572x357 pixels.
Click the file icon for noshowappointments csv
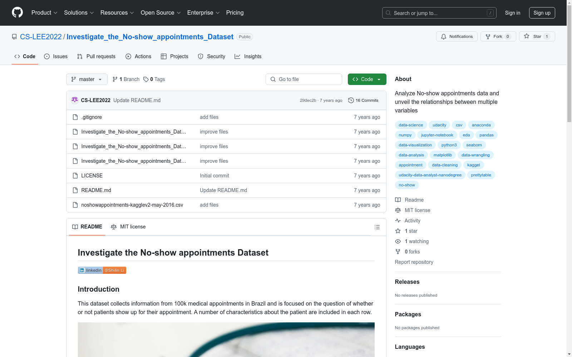[75, 205]
